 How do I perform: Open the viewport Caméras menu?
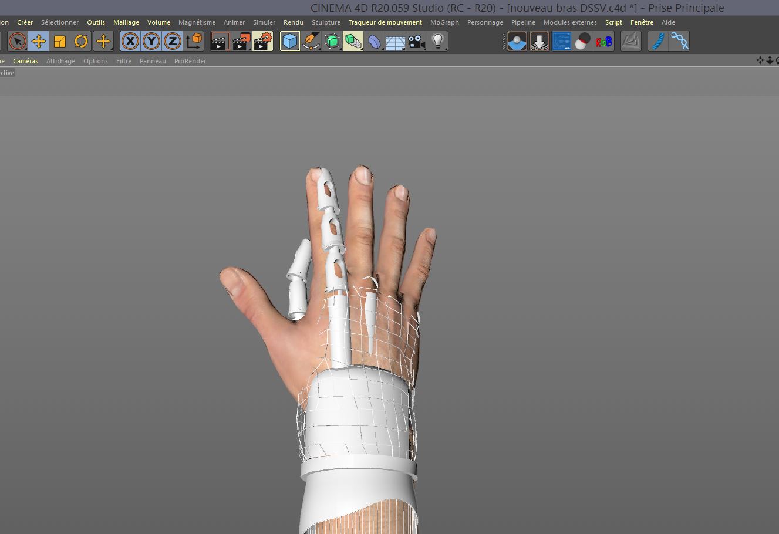click(x=25, y=61)
